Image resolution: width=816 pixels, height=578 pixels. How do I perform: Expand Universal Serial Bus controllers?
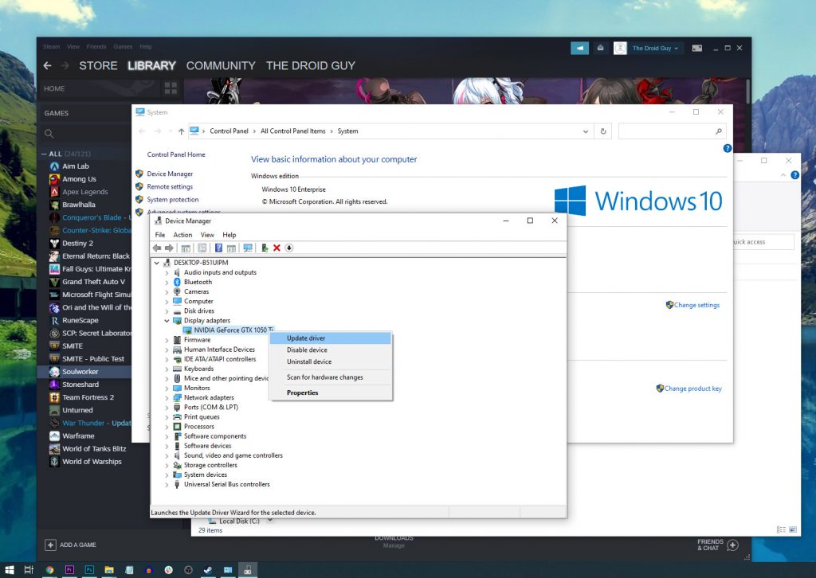pyautogui.click(x=167, y=484)
